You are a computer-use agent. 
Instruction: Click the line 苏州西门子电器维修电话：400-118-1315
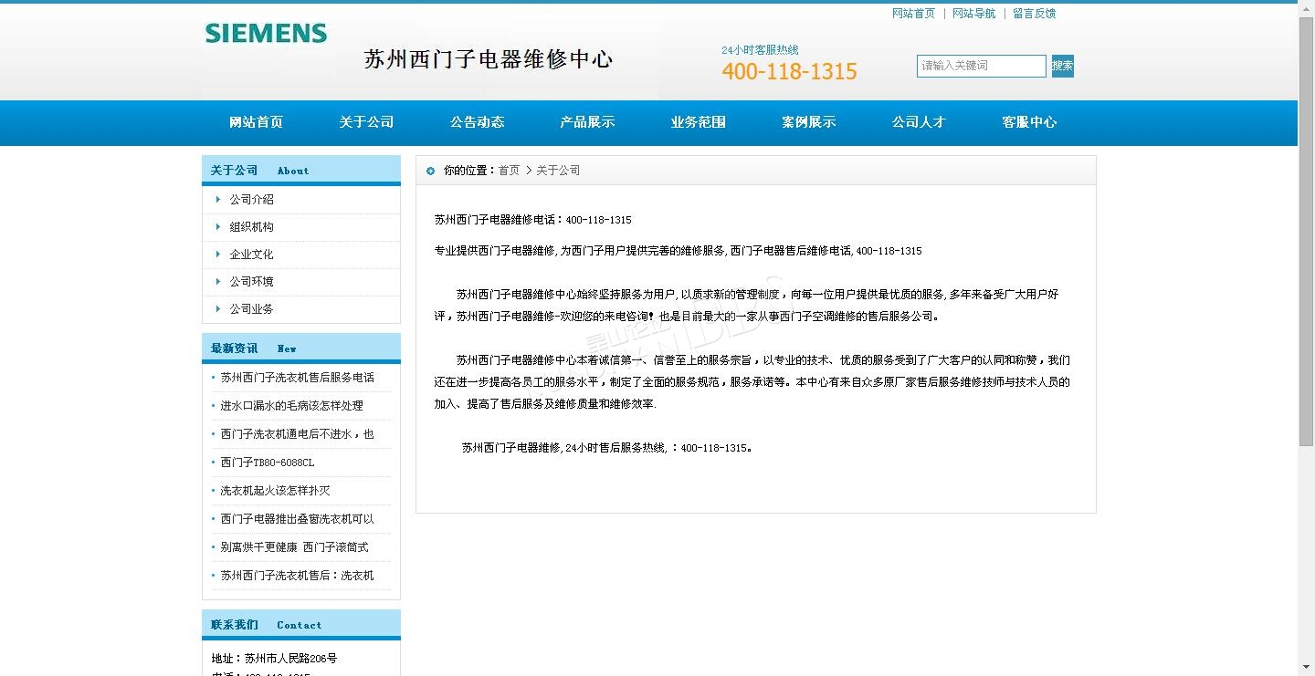pos(533,220)
